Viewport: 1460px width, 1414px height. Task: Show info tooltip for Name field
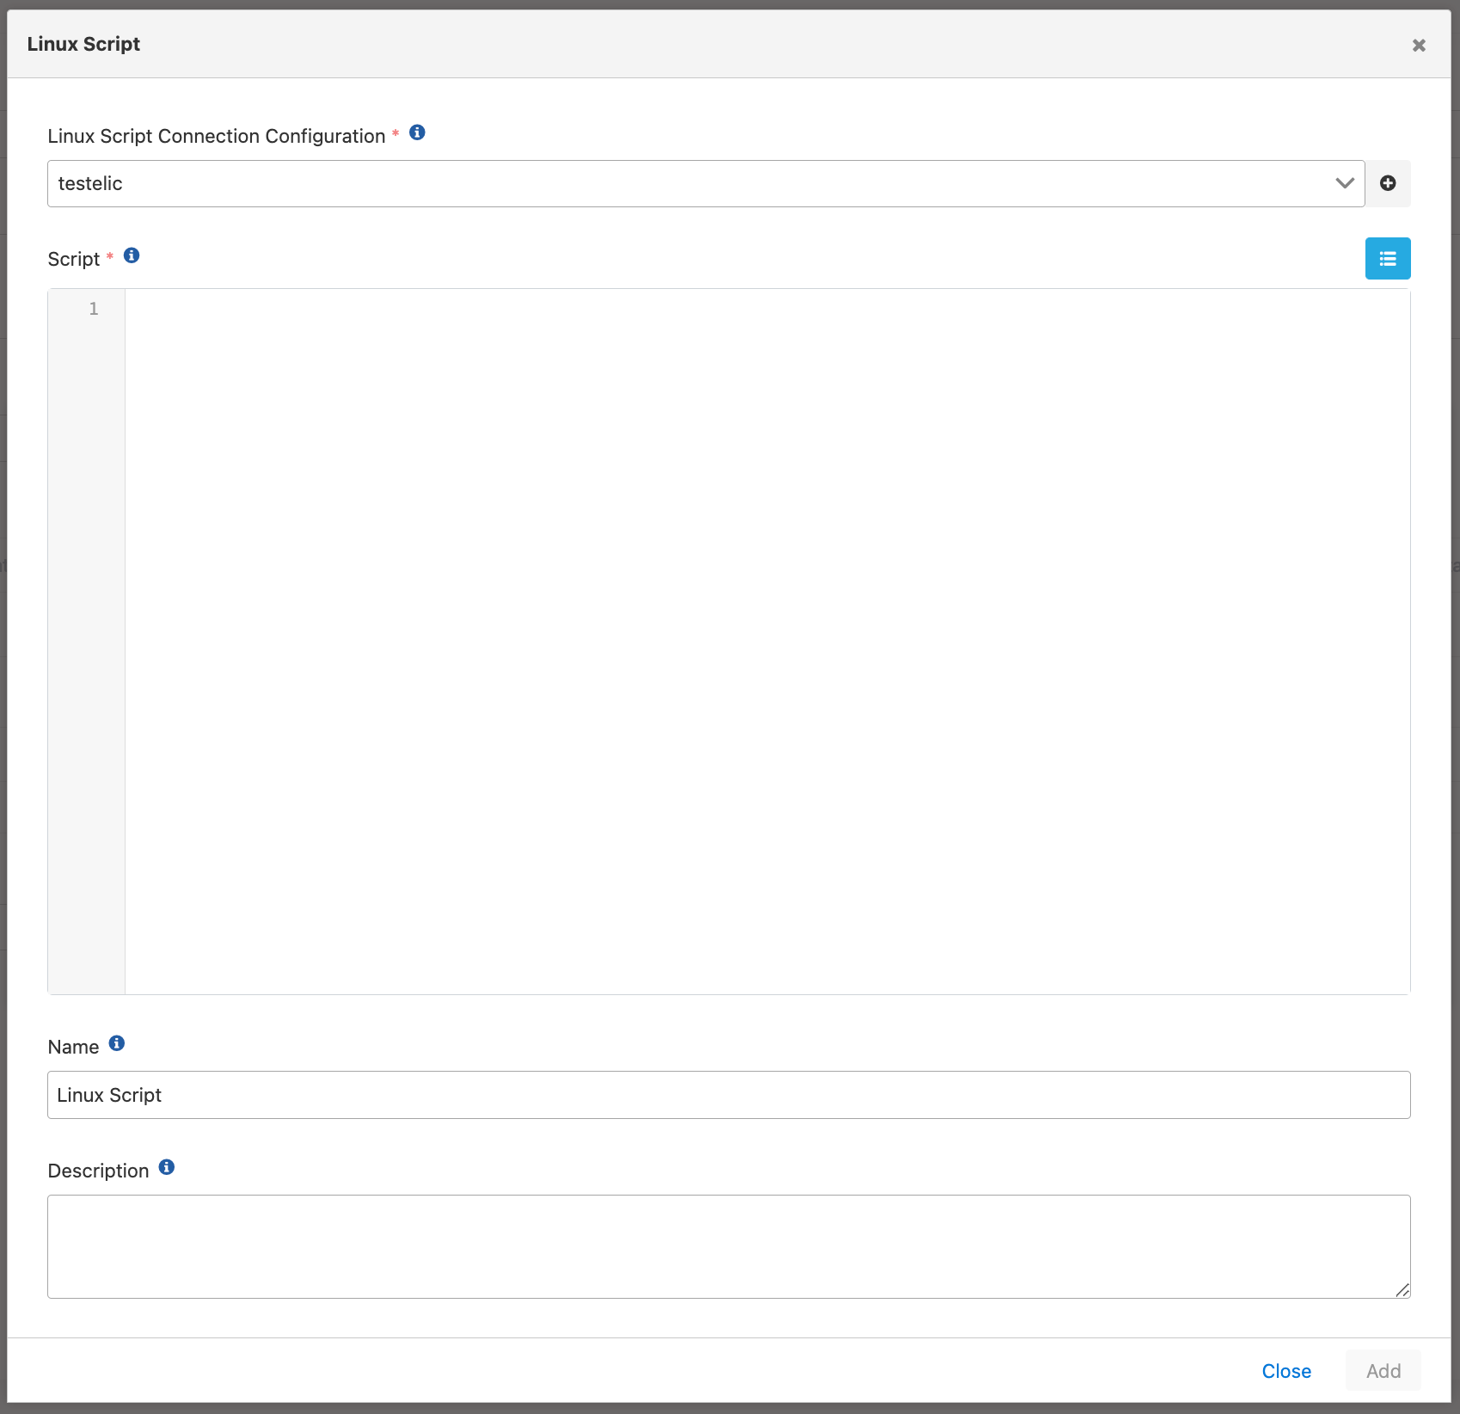point(117,1043)
